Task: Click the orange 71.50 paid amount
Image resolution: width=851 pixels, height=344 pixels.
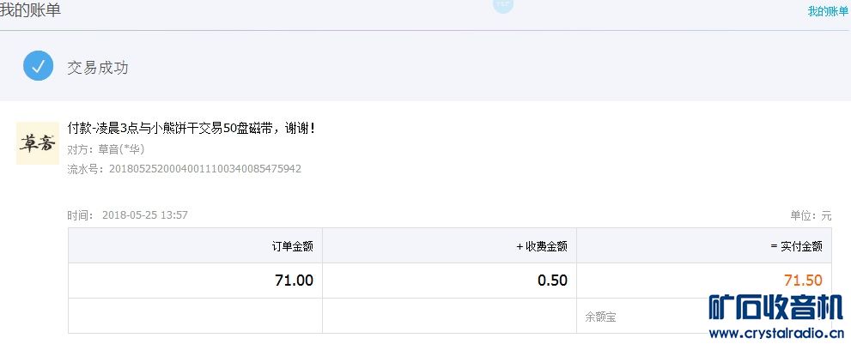Action: pos(803,281)
